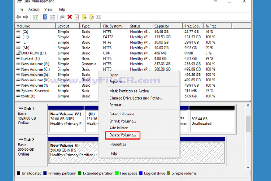Click the green Extended partition legend swatch
The image size is (271, 181).
pyautogui.click(x=79, y=173)
